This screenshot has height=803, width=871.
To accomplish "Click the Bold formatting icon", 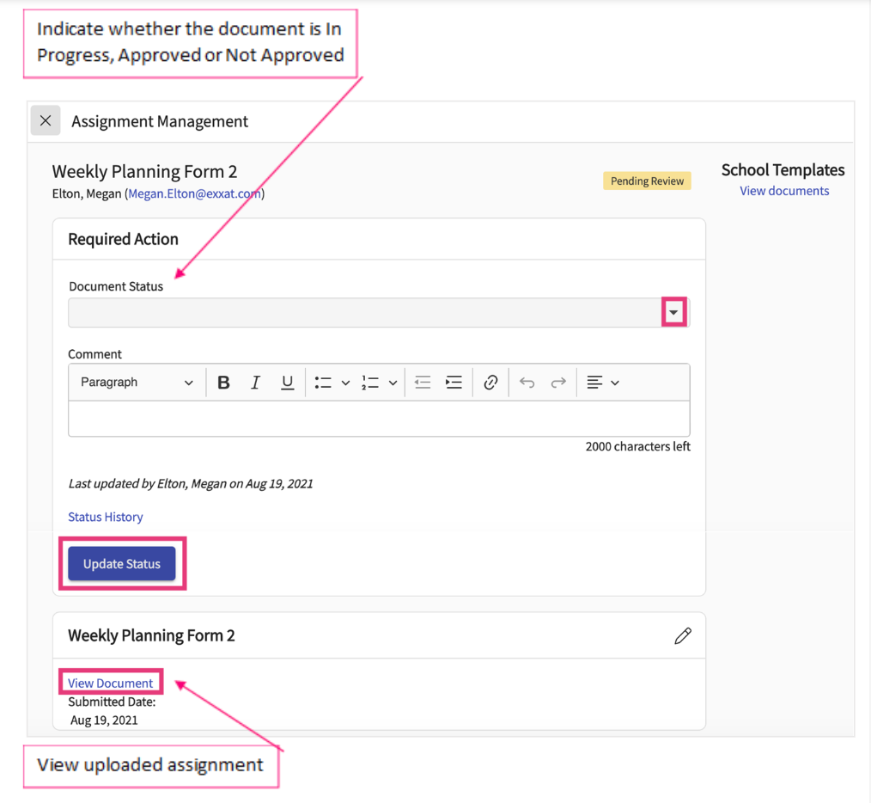I will pos(223,383).
